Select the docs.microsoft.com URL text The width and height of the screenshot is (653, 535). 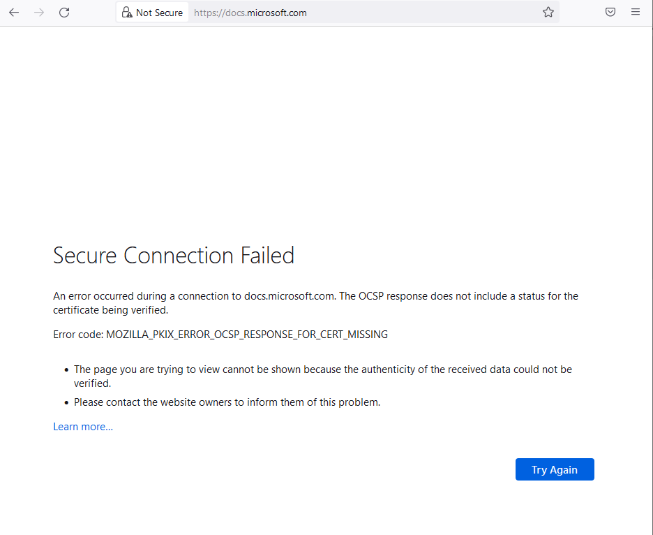point(250,12)
